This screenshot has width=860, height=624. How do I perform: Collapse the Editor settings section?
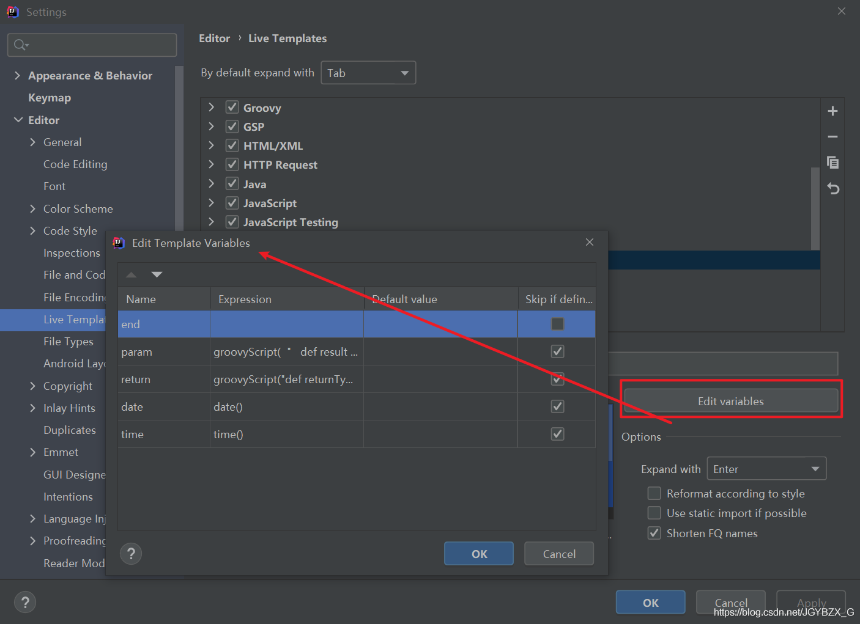18,120
